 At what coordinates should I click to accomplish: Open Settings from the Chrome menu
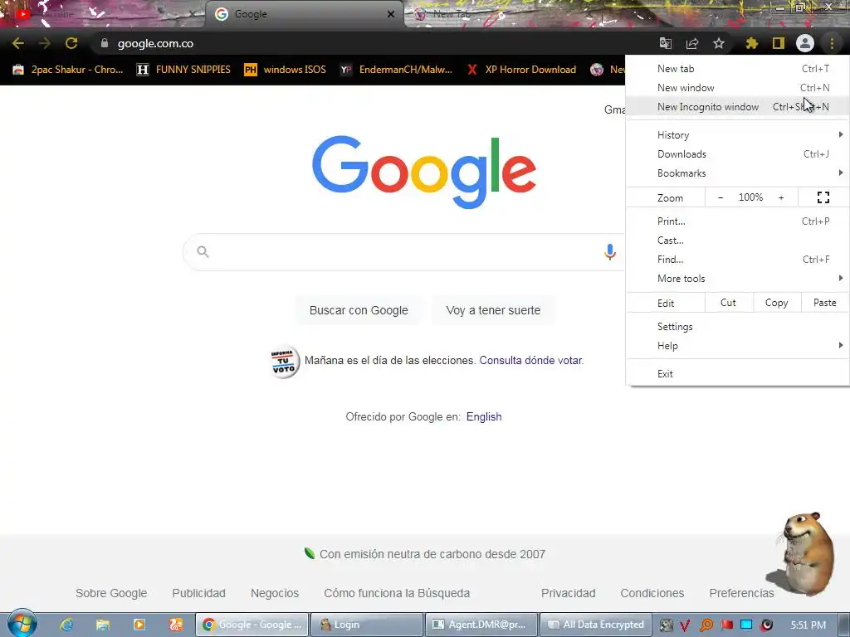pyautogui.click(x=738, y=327)
